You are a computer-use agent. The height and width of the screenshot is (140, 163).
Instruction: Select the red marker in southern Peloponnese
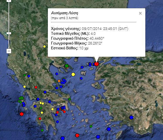[40, 119]
